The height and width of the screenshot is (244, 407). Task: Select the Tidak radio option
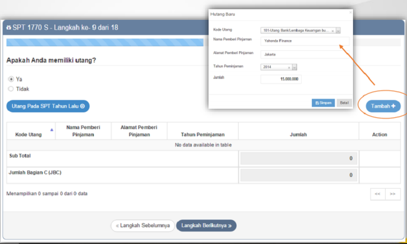(11, 88)
